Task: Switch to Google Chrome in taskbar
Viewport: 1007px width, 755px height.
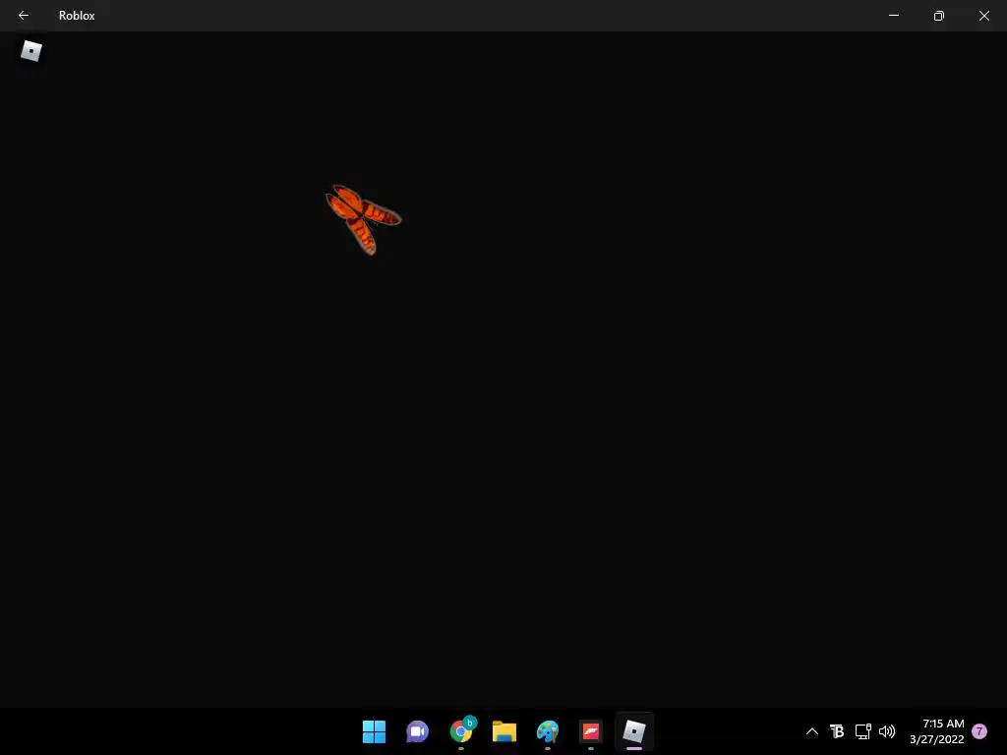Action: point(461,730)
